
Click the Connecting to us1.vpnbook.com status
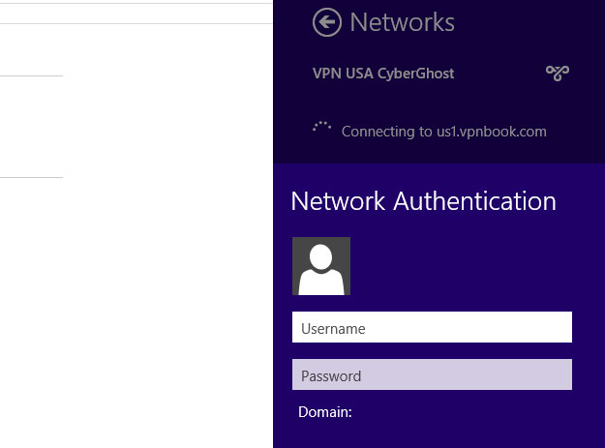pos(443,132)
